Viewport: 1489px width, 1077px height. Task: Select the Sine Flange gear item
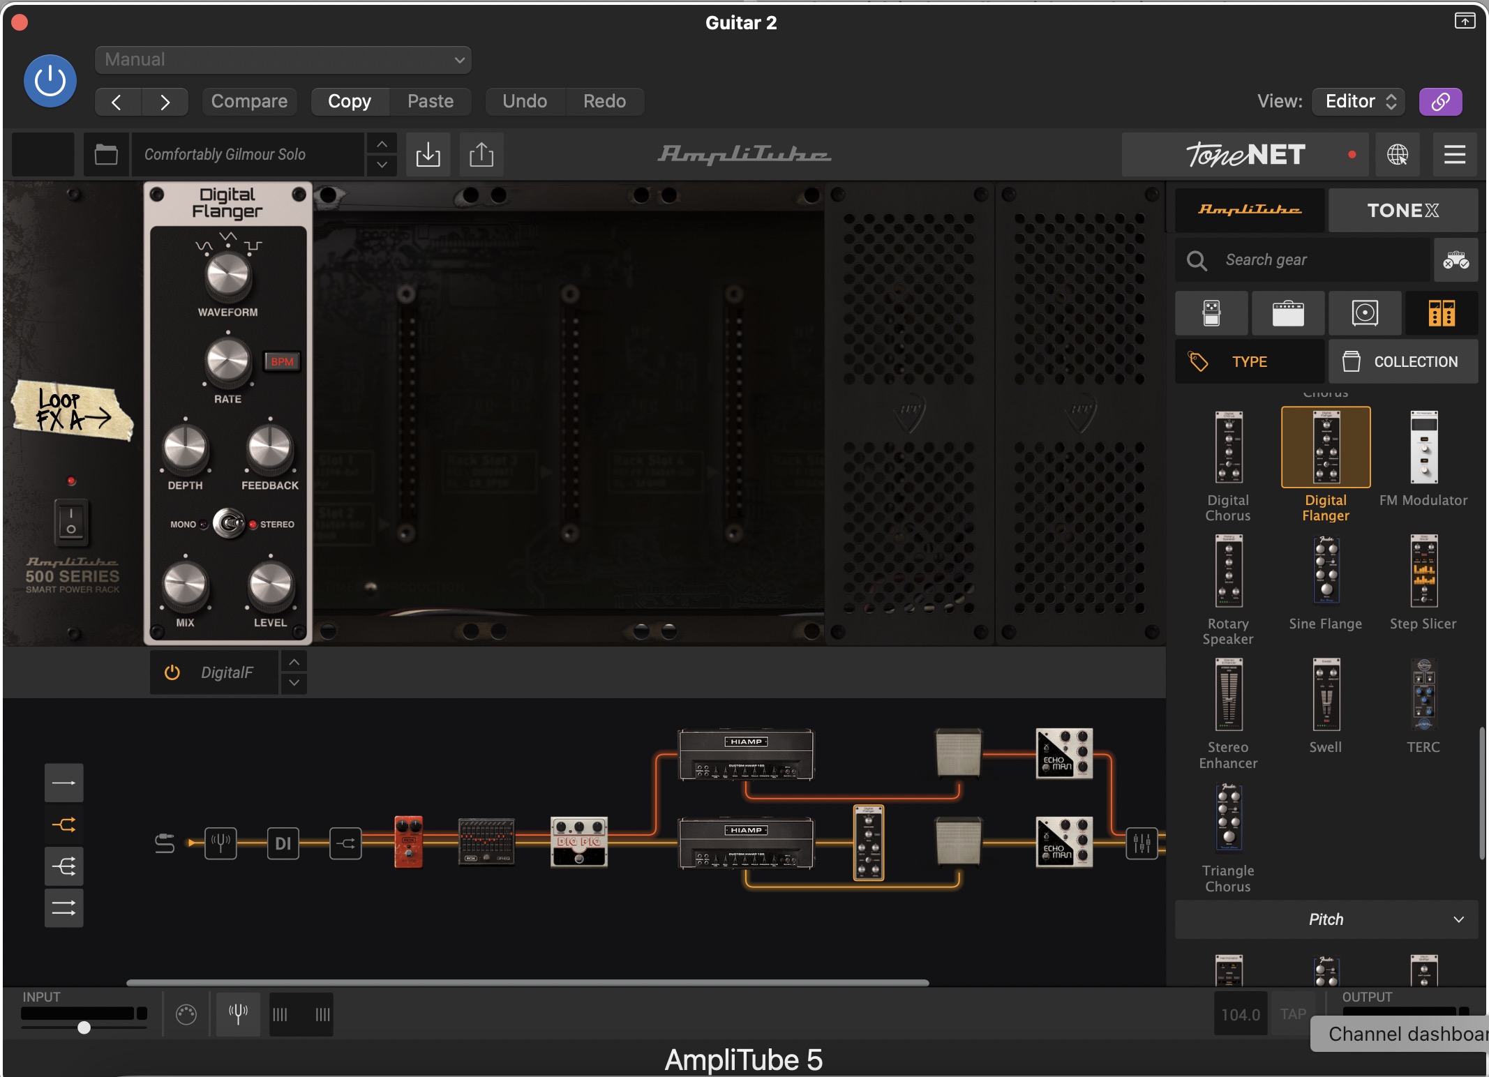[1326, 583]
